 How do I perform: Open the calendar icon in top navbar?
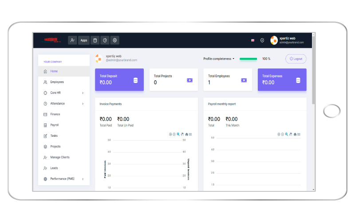coord(95,40)
